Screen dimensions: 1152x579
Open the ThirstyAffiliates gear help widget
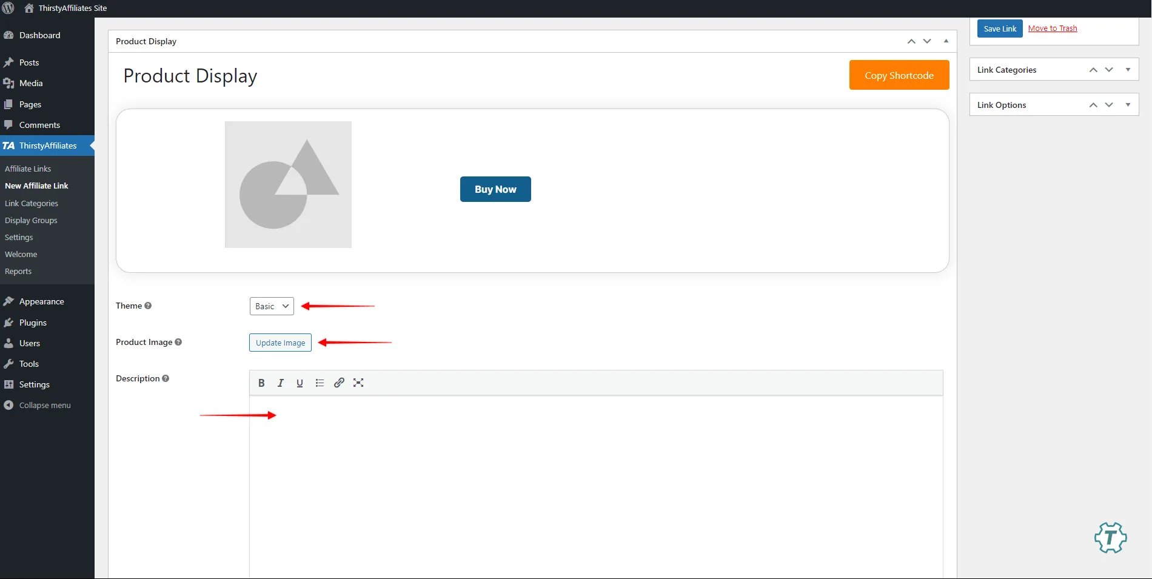(x=1110, y=537)
